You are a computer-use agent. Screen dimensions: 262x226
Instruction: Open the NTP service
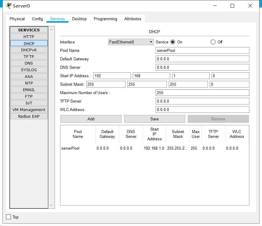point(29,83)
